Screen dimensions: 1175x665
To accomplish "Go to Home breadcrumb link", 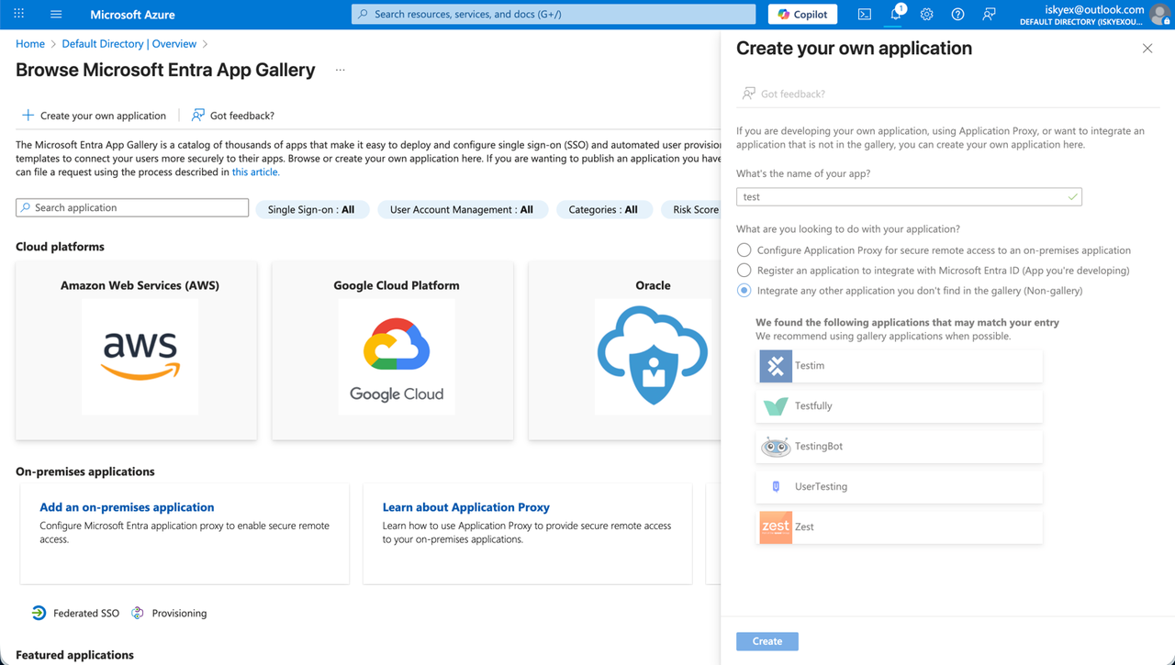I will click(29, 43).
